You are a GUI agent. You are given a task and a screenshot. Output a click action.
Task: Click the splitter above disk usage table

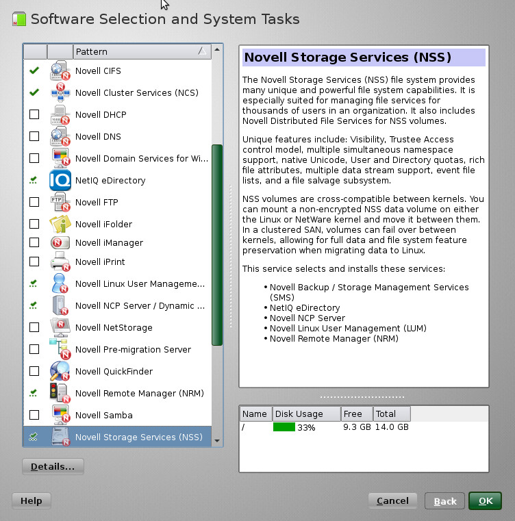362,396
